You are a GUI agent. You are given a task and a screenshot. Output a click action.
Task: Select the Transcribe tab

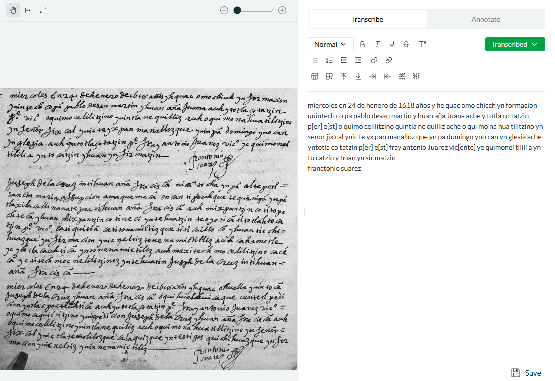367,19
